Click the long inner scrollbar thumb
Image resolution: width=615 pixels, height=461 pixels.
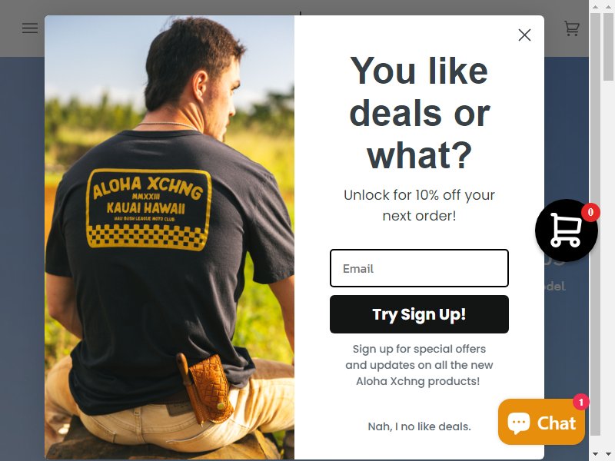tap(595, 224)
